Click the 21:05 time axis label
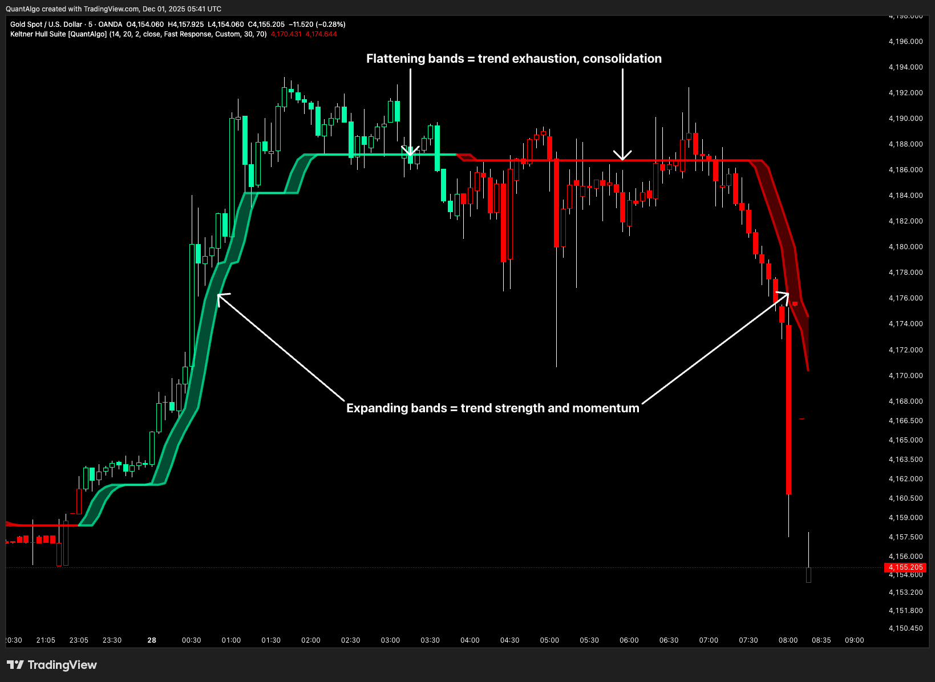Viewport: 935px width, 682px height. (x=46, y=640)
